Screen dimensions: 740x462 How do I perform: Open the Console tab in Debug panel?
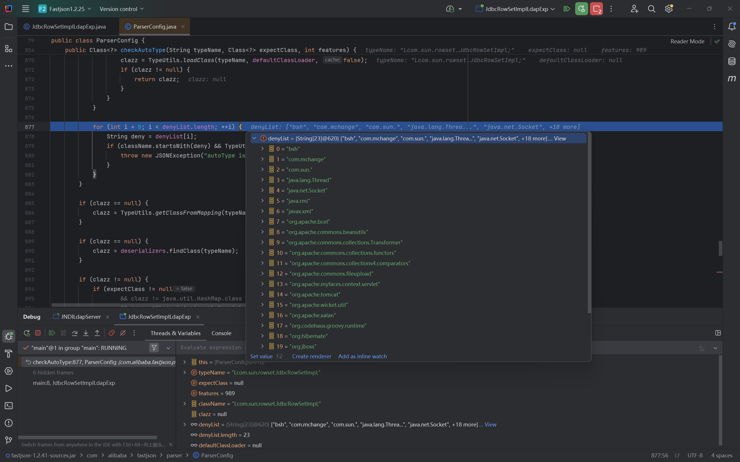pos(222,333)
